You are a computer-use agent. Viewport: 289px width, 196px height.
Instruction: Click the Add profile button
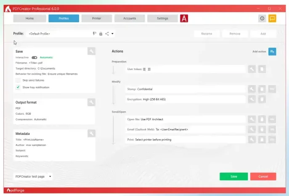263,34
